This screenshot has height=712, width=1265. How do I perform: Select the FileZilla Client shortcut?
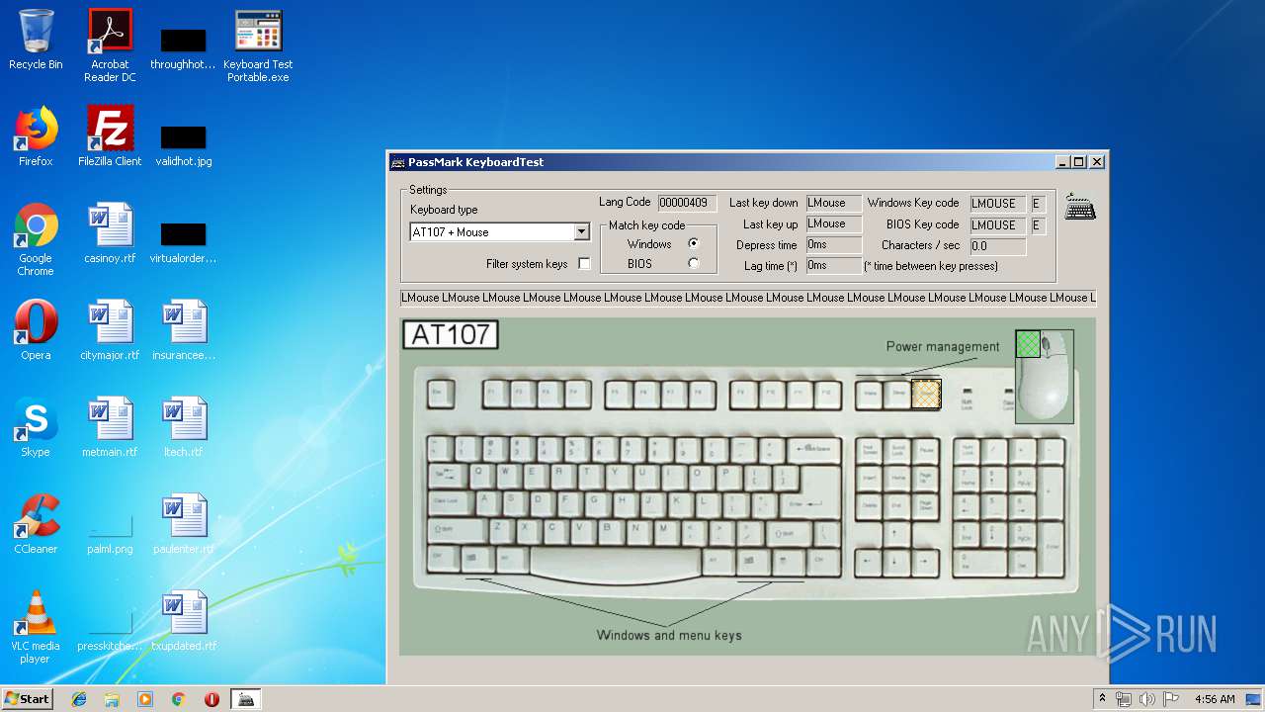[x=110, y=136]
